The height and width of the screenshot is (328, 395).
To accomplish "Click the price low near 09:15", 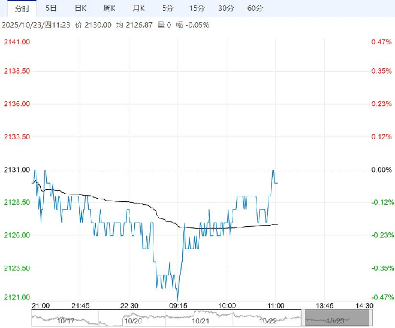I will pos(177,299).
